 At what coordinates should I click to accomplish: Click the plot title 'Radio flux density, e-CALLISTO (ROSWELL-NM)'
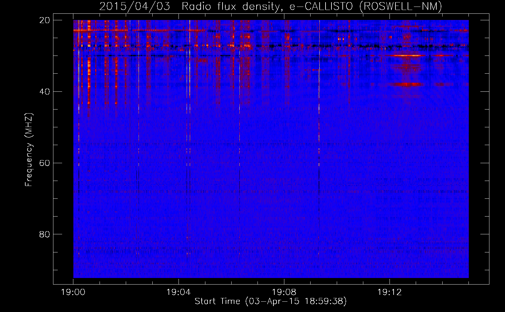click(x=311, y=6)
